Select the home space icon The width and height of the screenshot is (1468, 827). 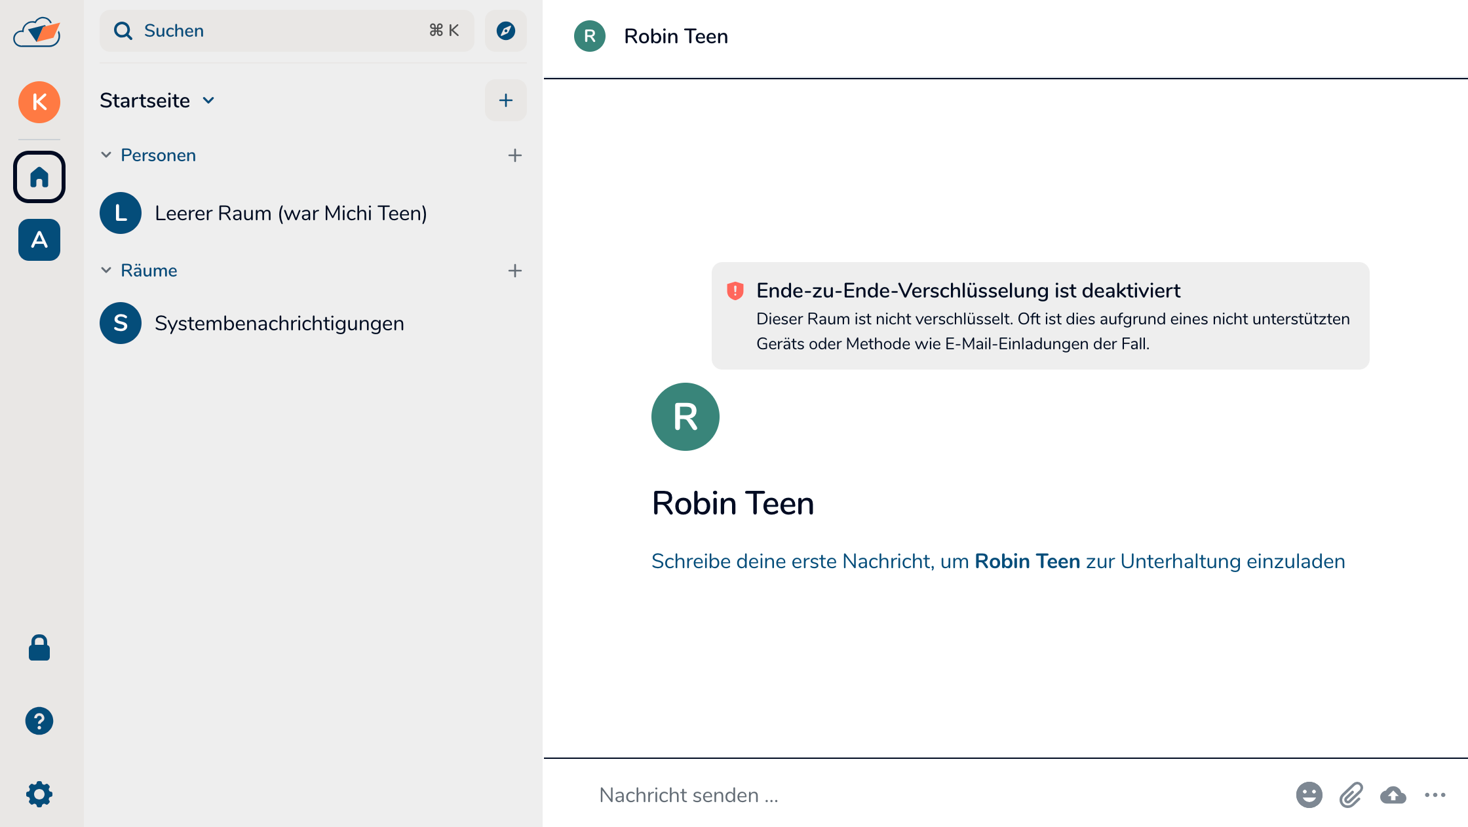tap(39, 177)
